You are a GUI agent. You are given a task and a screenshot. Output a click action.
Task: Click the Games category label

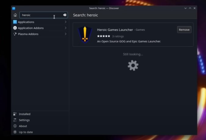tap(140, 30)
